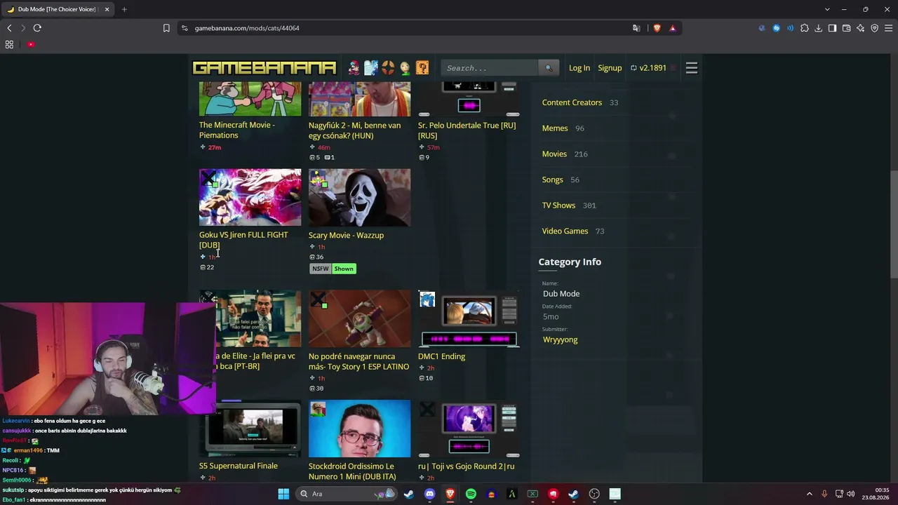
Task: Open Songs category
Action: point(552,180)
